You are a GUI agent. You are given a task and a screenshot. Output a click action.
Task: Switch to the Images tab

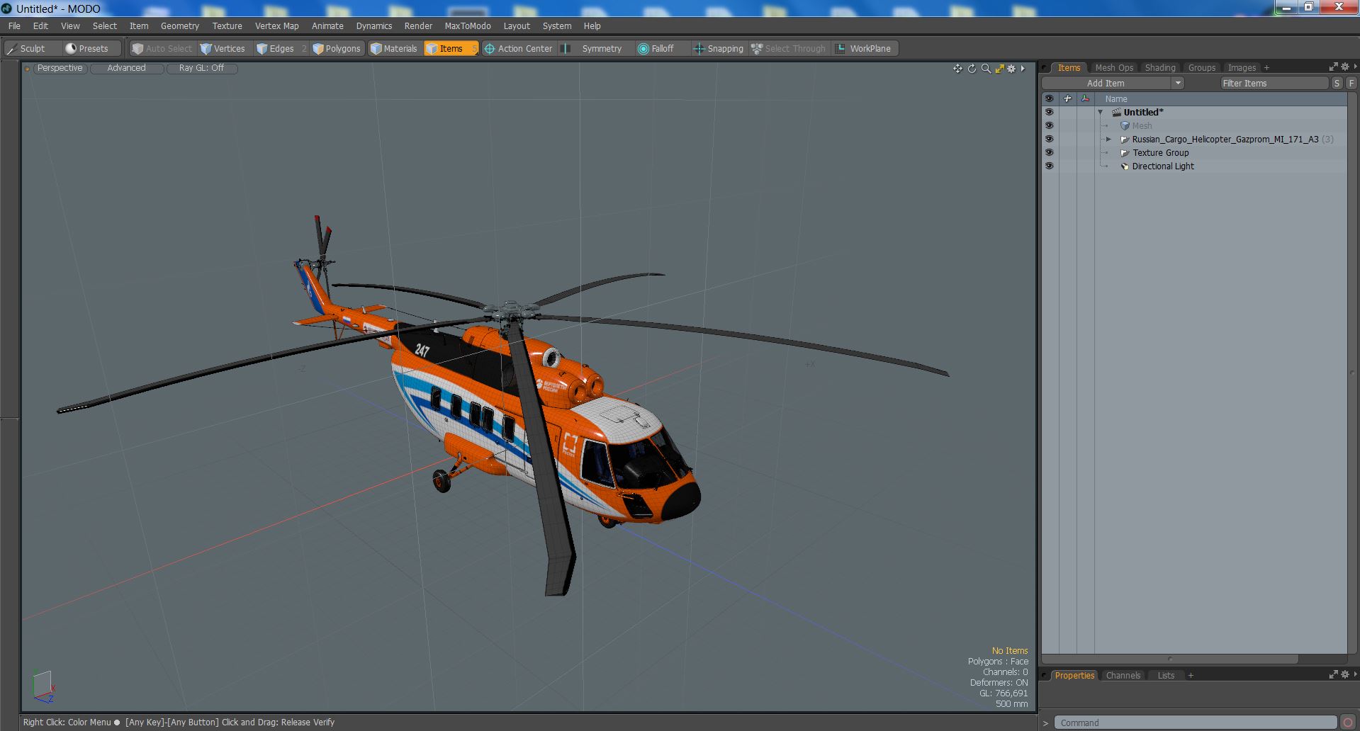[1242, 68]
